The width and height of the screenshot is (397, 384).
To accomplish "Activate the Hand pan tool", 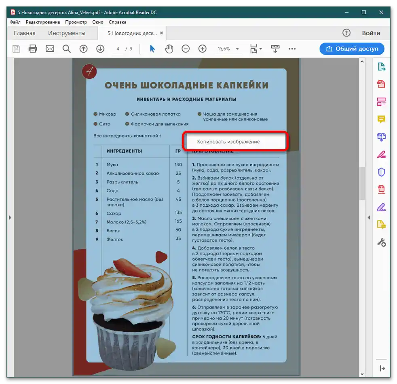I will click(169, 49).
